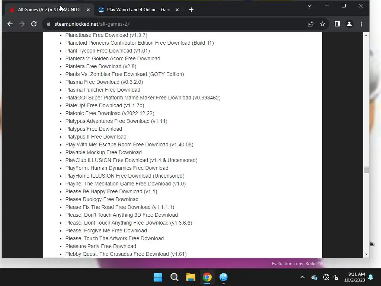The image size is (381, 286).
Task: Open Plants Vs. Zombies GOTY Edition link
Action: point(124,74)
